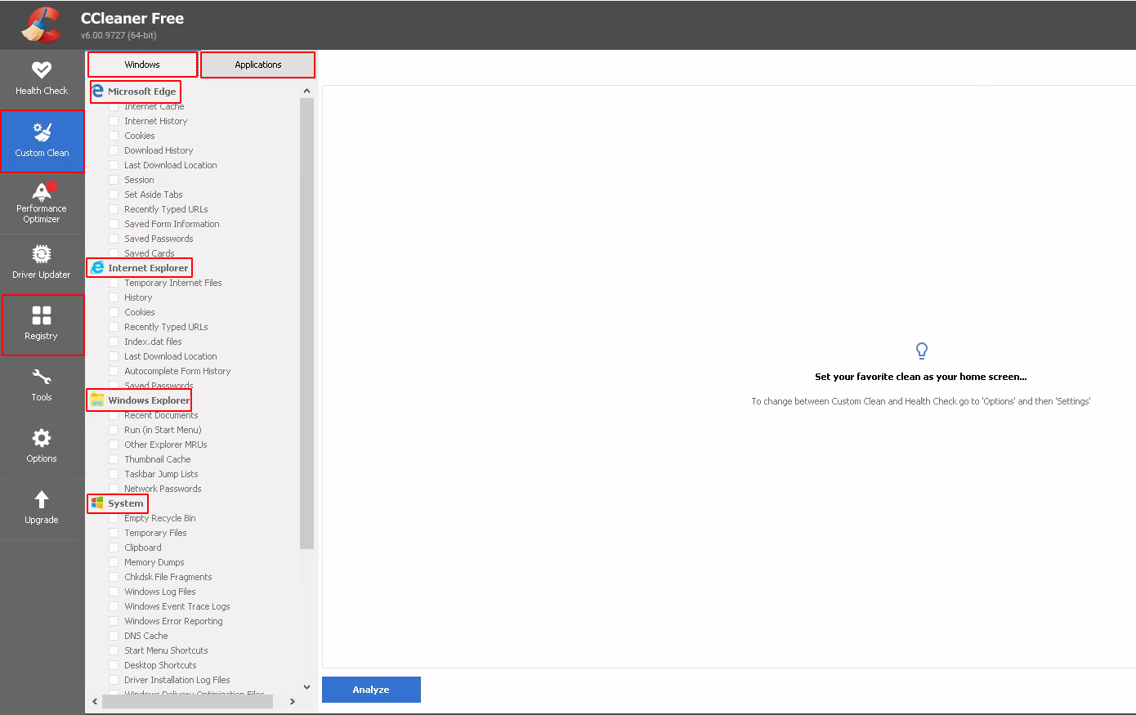Check Empty Recycle Bin checkbox
The width and height of the screenshot is (1136, 715).
pyautogui.click(x=114, y=518)
